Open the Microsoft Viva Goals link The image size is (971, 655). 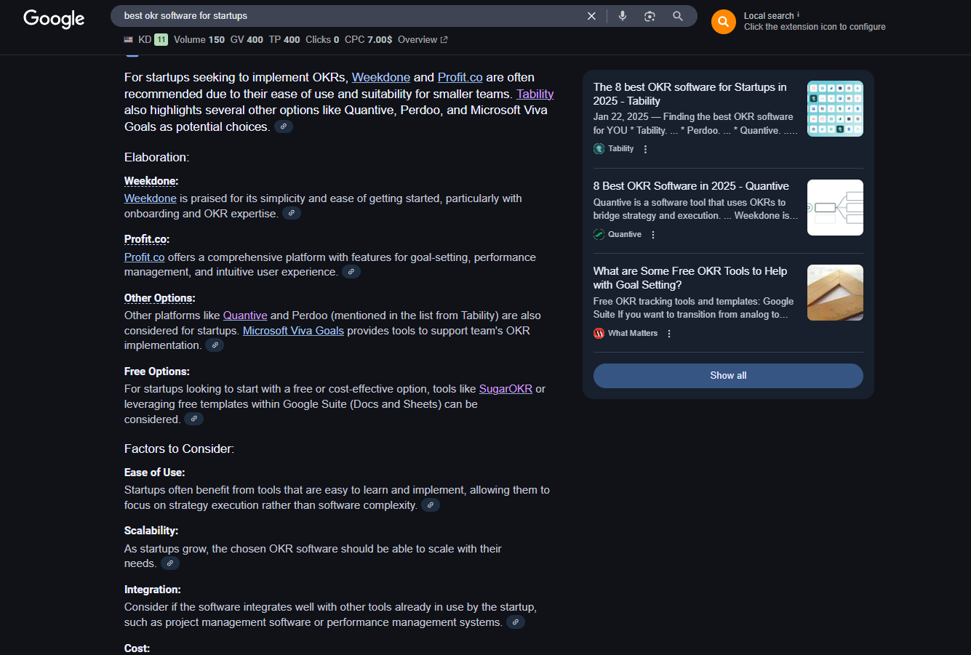tap(293, 331)
